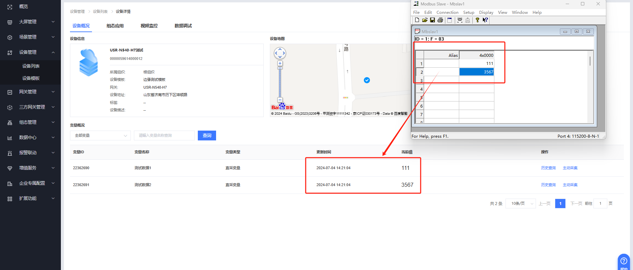The width and height of the screenshot is (633, 270).
Task: Click the Open file folder icon
Action: [x=425, y=20]
